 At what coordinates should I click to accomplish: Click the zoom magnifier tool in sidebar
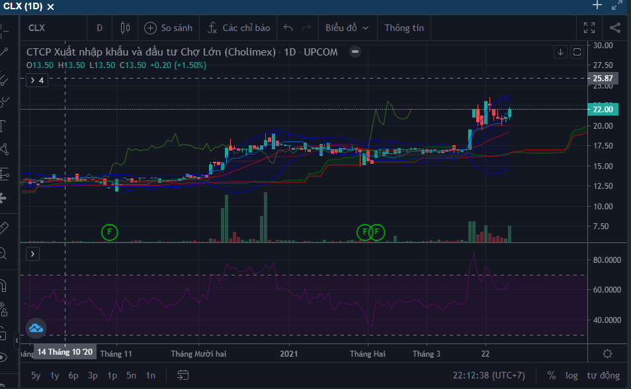click(3, 252)
